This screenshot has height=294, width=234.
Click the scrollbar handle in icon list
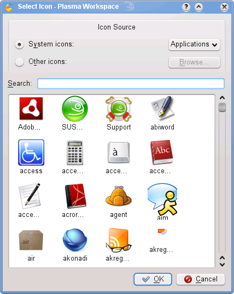(x=222, y=108)
